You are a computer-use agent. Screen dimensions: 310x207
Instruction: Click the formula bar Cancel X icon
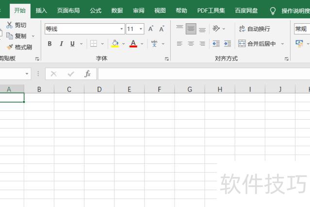tap(54, 74)
